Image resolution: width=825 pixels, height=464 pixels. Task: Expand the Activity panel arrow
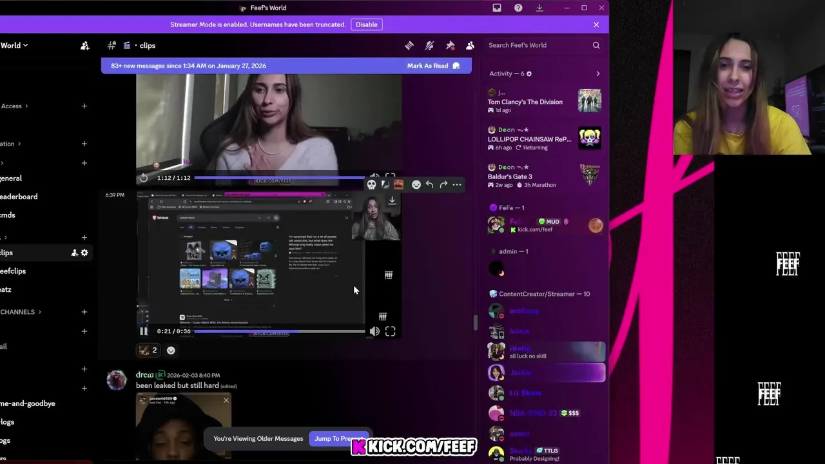click(x=597, y=73)
